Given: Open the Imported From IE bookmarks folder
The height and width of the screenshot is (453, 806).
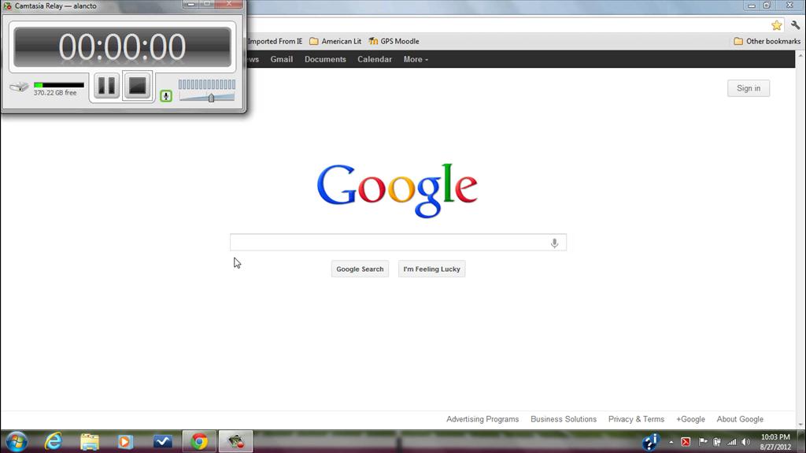Looking at the screenshot, I should point(275,41).
